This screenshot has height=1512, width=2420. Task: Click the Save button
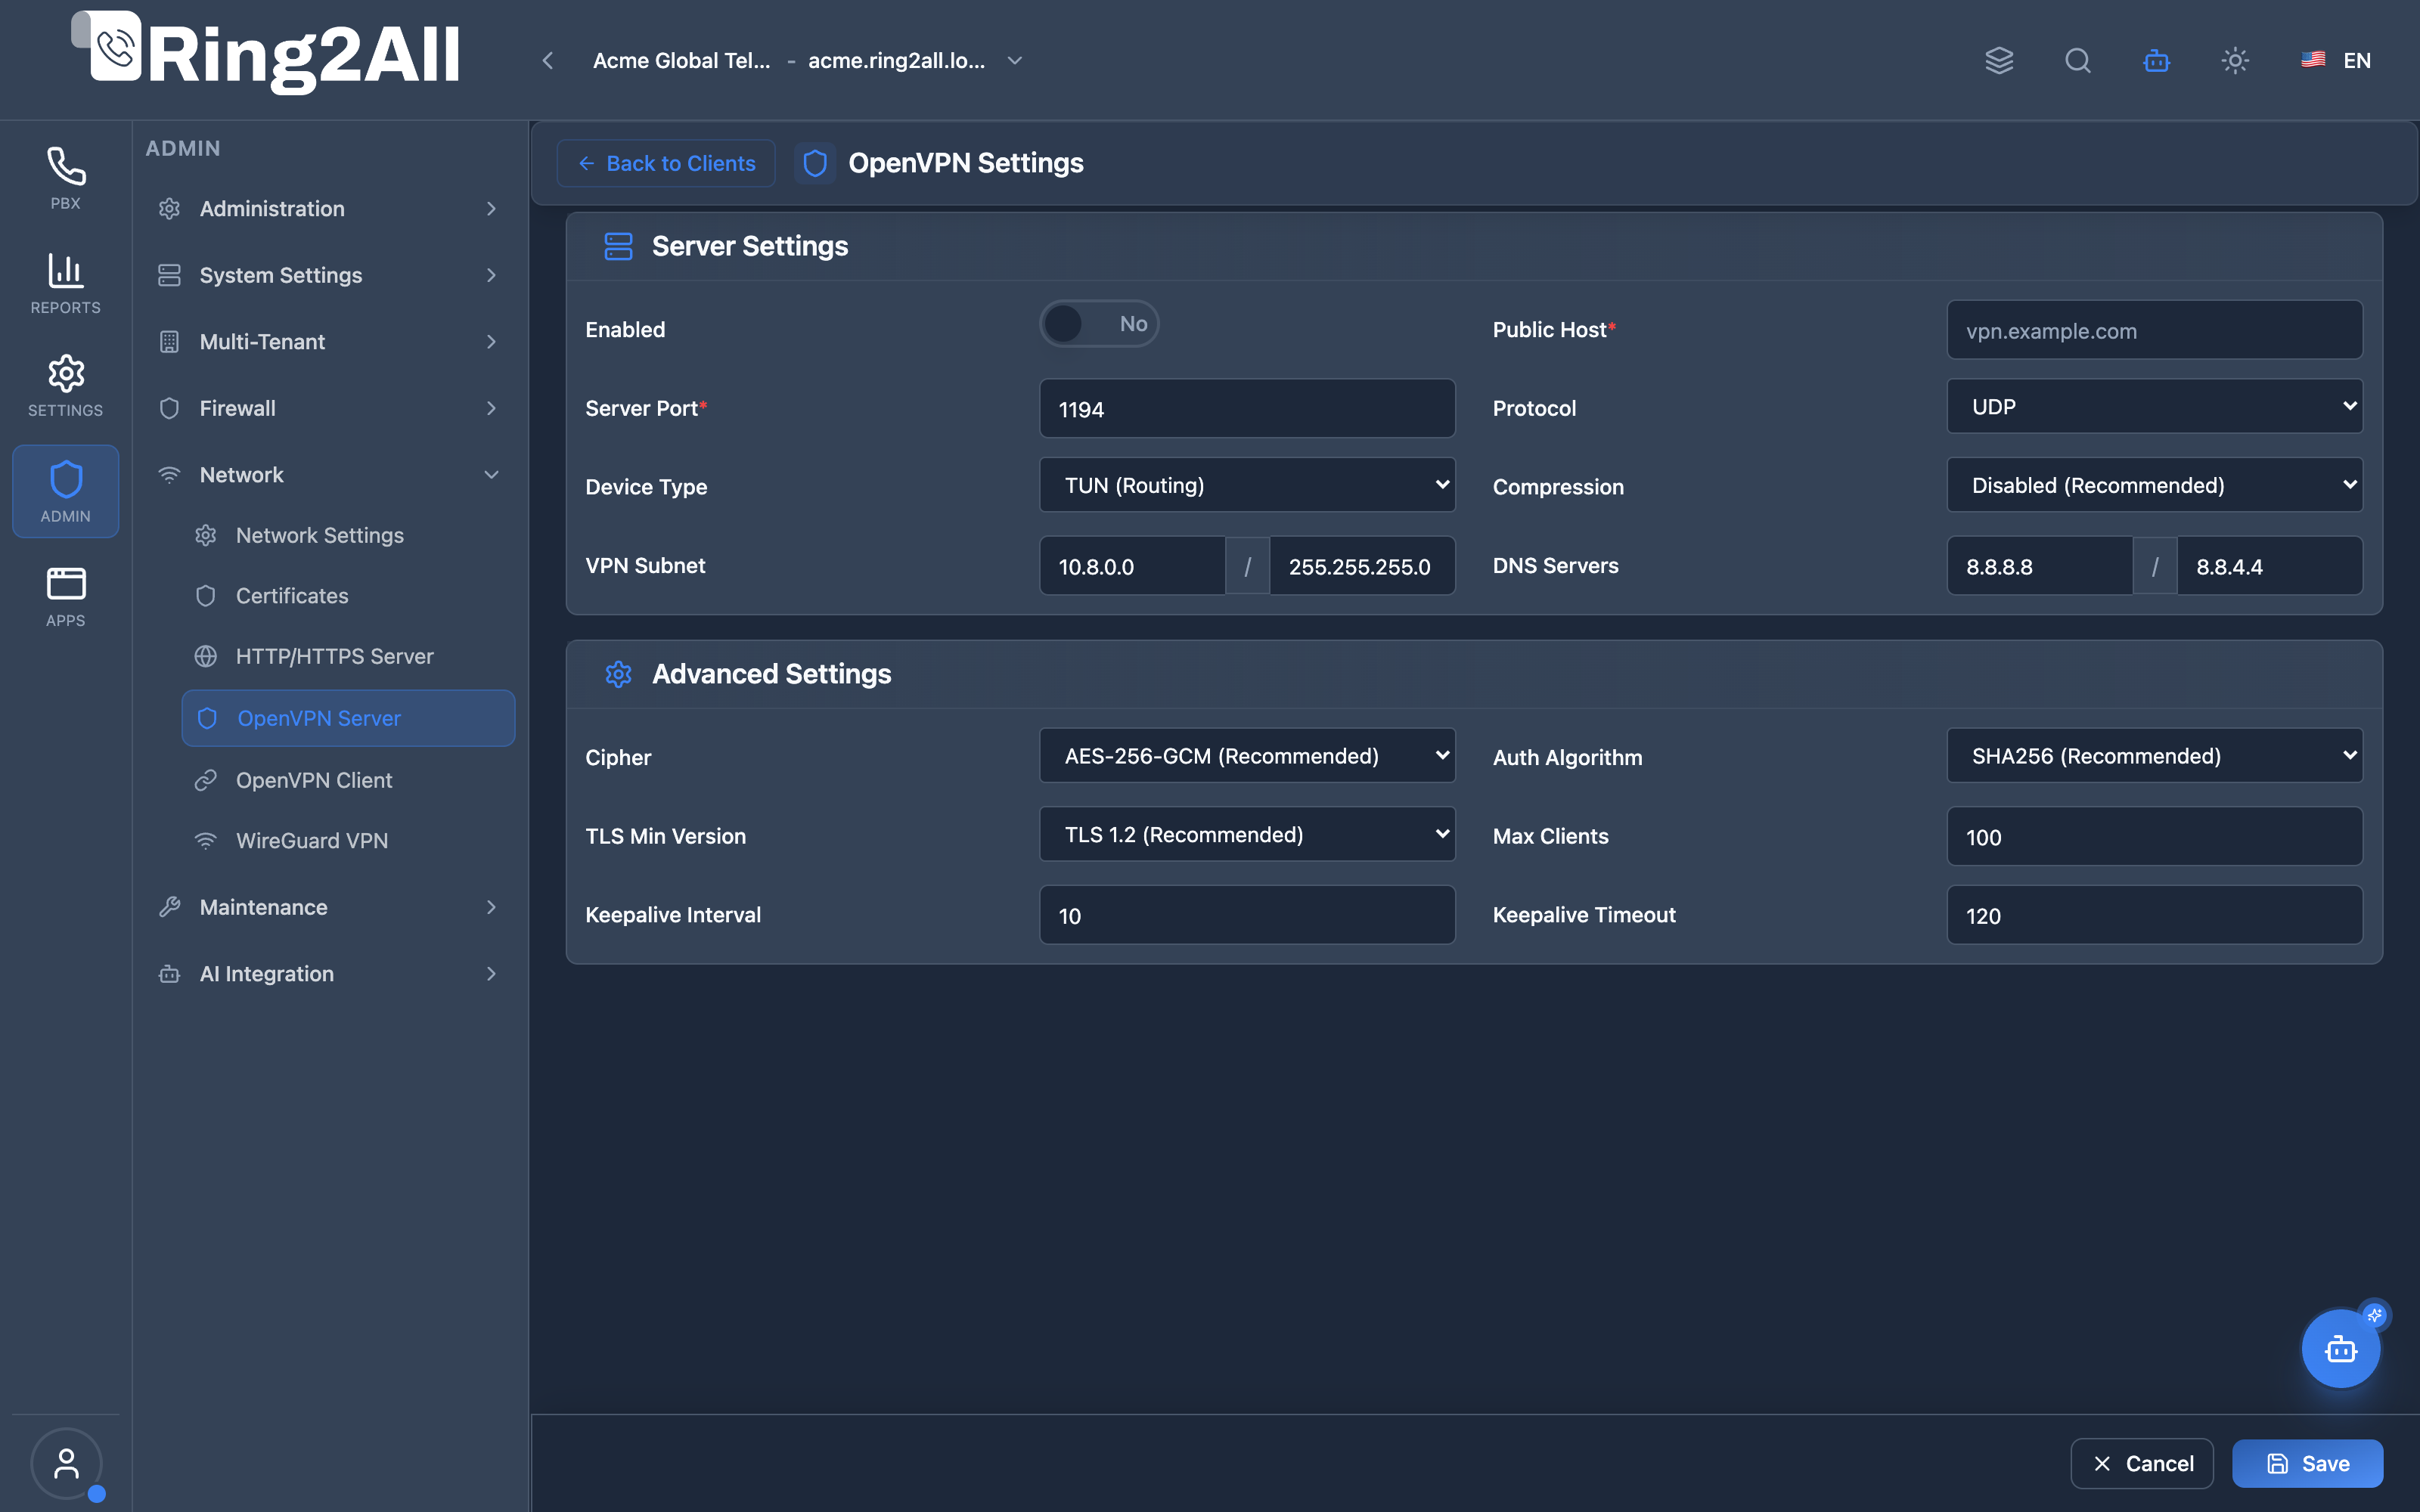click(2307, 1463)
